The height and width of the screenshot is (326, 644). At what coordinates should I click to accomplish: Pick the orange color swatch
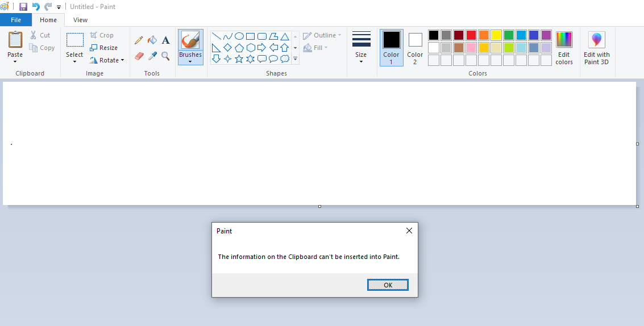(x=484, y=35)
